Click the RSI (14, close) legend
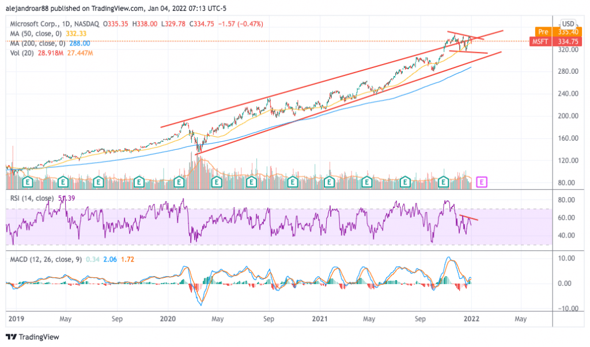 tap(32, 198)
